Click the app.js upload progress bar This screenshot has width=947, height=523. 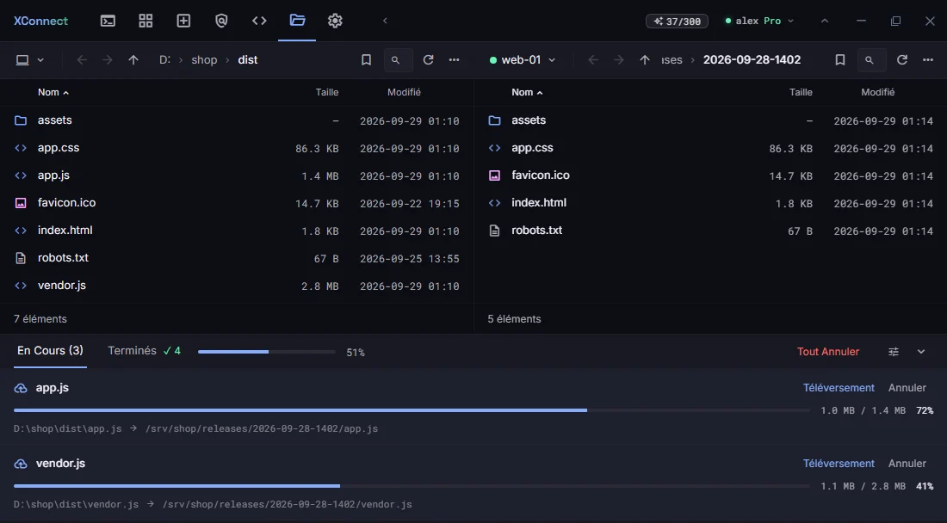(412, 410)
